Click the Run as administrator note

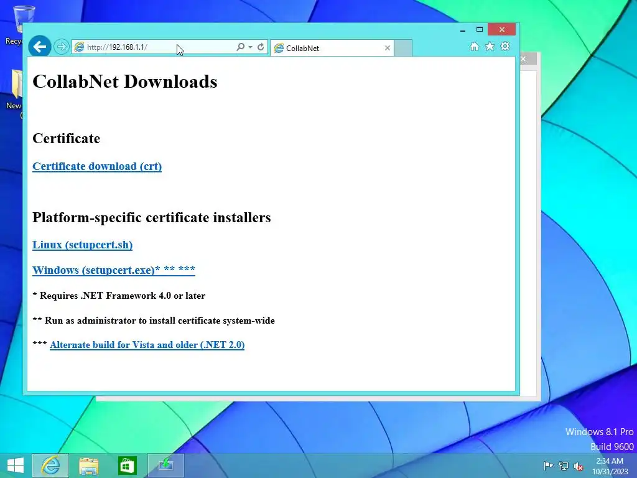point(154,321)
